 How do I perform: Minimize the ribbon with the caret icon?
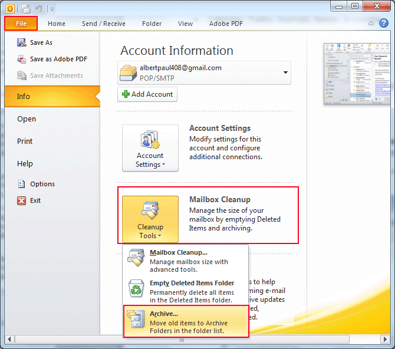point(371,24)
